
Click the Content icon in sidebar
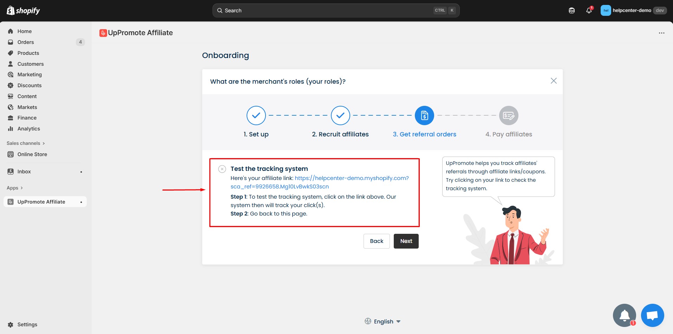click(11, 96)
